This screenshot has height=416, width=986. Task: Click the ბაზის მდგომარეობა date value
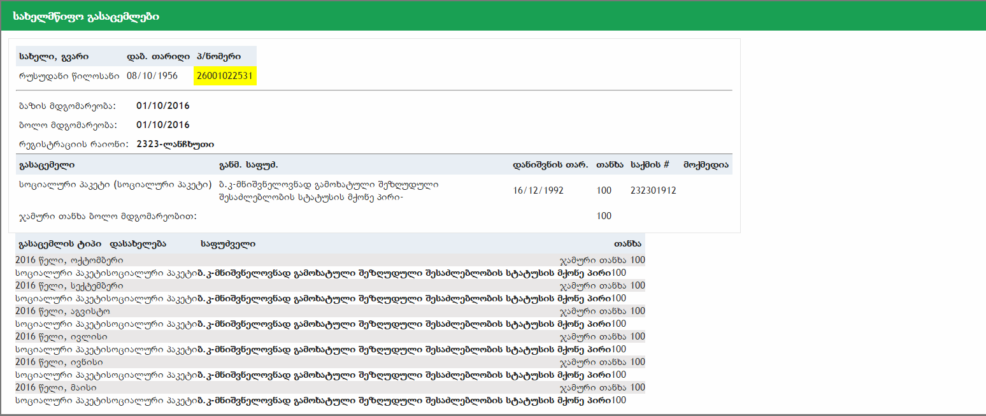point(163,106)
